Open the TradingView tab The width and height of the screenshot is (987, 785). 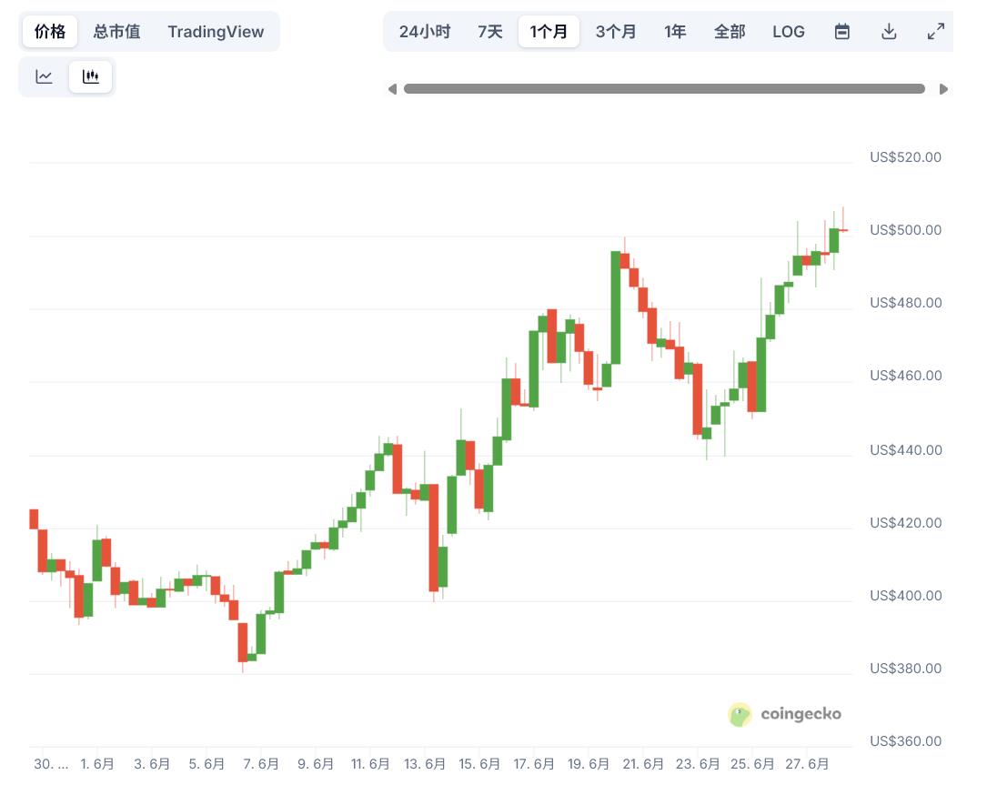pyautogui.click(x=216, y=32)
